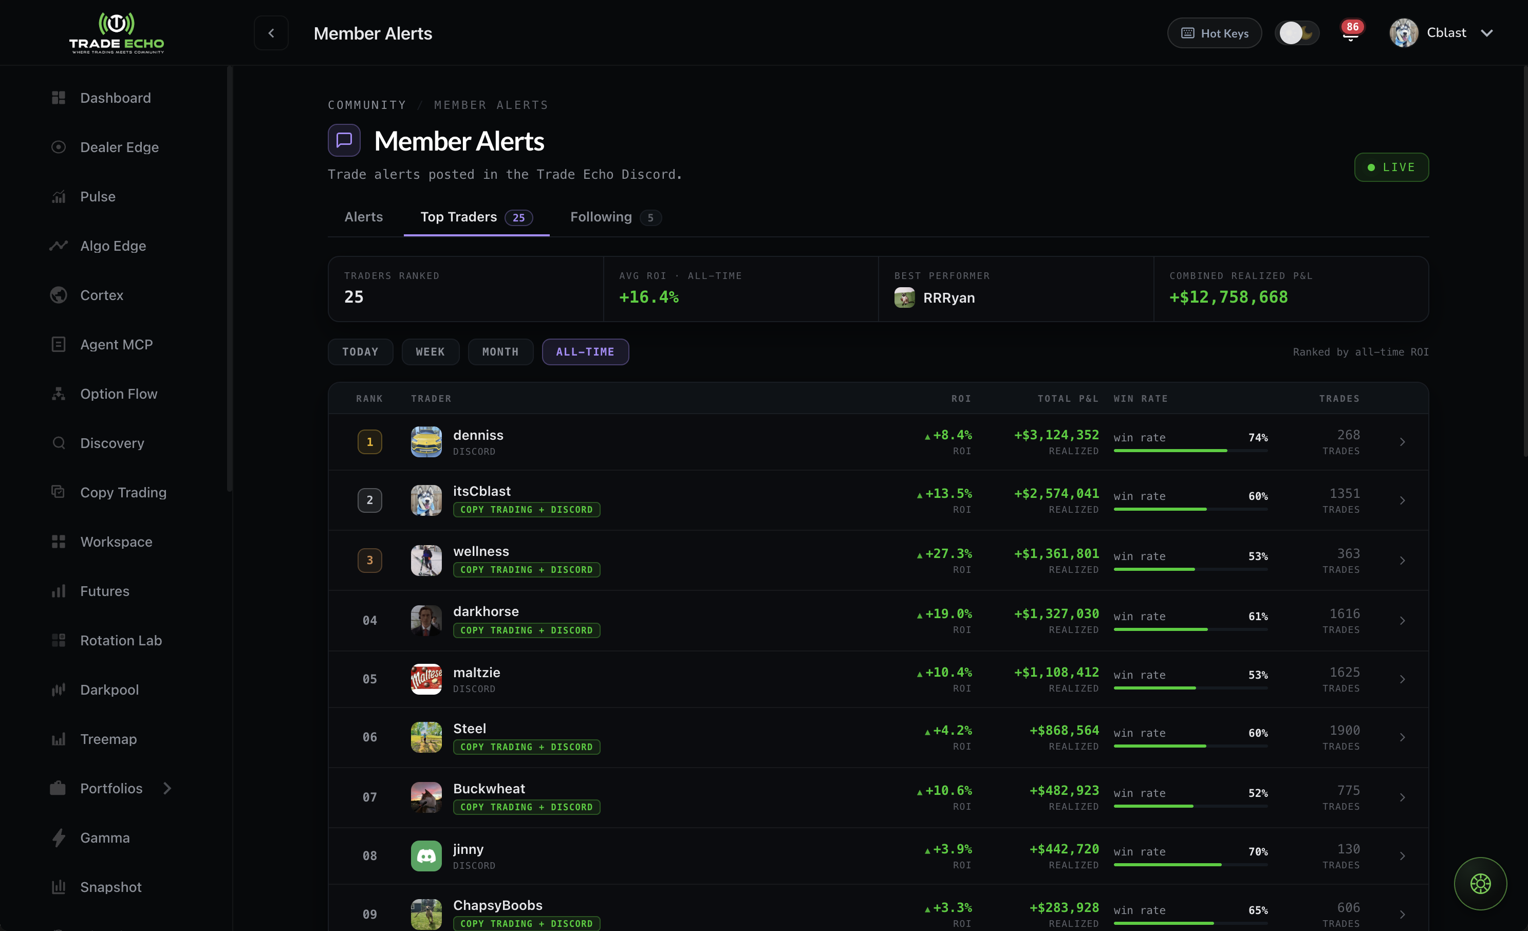Toggle the dark mode switch
This screenshot has height=931, width=1528.
click(x=1297, y=33)
